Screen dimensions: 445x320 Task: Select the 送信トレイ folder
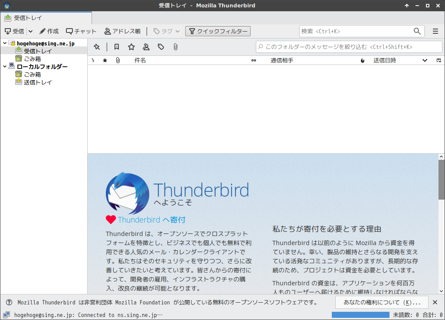pos(38,82)
